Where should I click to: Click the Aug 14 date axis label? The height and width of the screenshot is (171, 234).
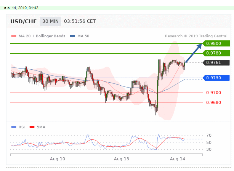[178, 159]
